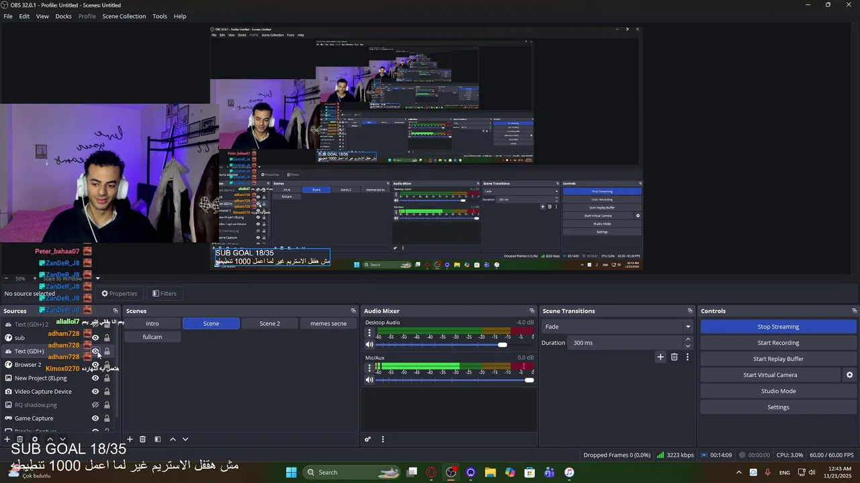
Task: Toggle lock on the Game Capture source
Action: click(107, 418)
